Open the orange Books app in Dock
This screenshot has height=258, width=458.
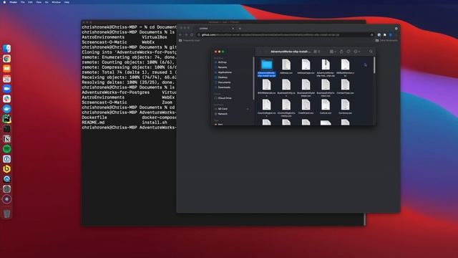click(6, 69)
